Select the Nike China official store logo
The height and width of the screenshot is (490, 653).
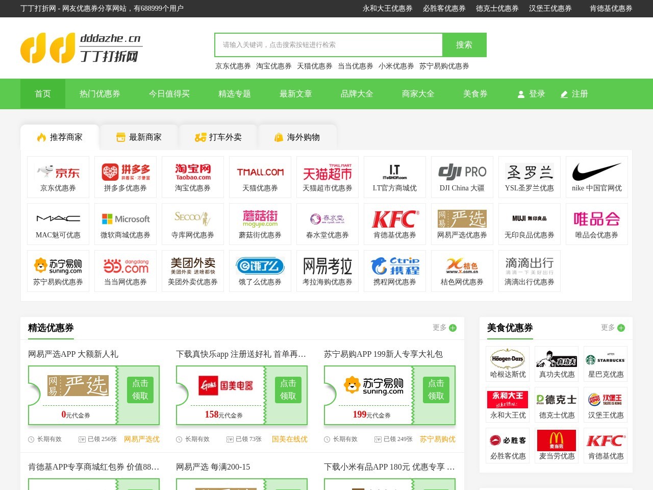(596, 171)
